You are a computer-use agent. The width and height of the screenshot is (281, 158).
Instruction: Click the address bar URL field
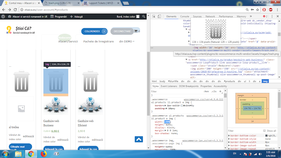(x=133, y=10)
